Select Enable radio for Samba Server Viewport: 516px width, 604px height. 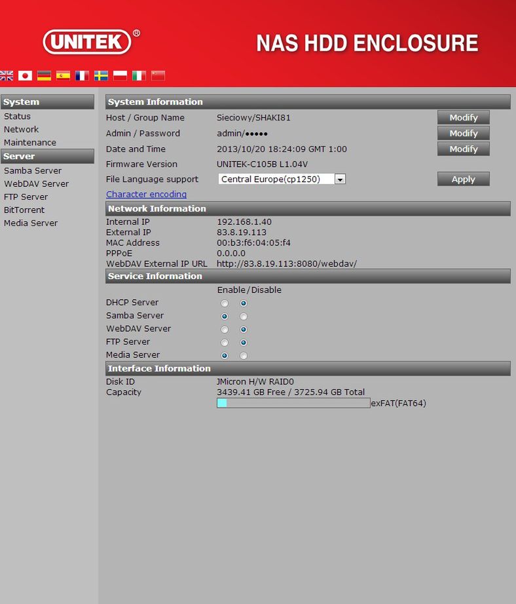tap(225, 316)
